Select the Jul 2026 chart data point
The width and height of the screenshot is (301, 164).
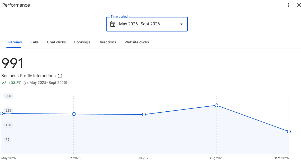(144, 114)
